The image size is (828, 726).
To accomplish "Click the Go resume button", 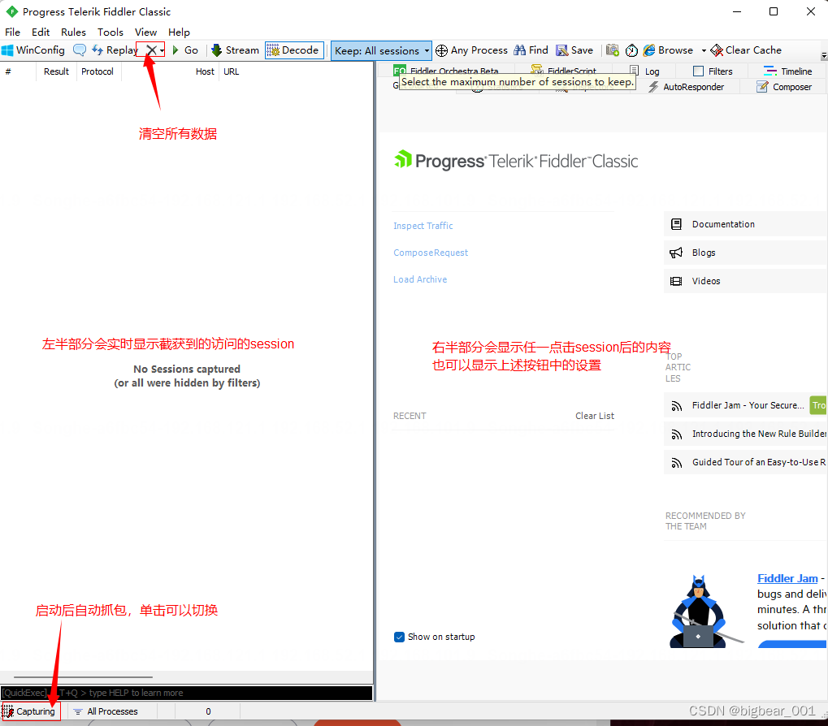I will tap(185, 50).
